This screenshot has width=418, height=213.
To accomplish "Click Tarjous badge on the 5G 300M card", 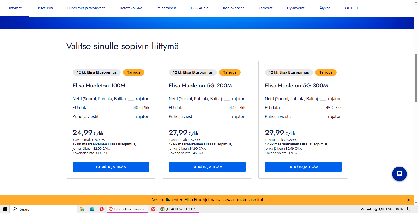I will point(326,72).
